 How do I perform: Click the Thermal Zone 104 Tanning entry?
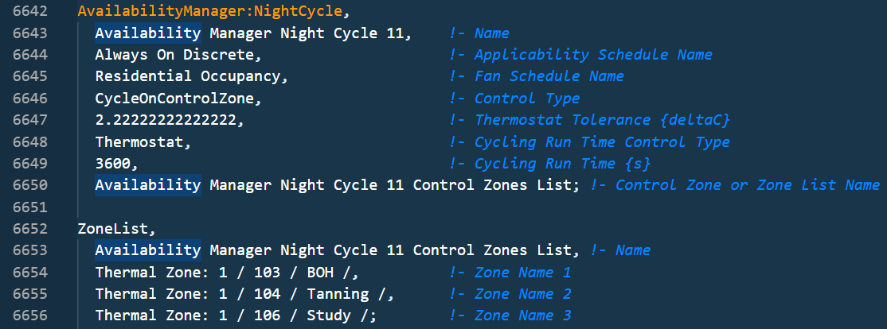pyautogui.click(x=244, y=294)
